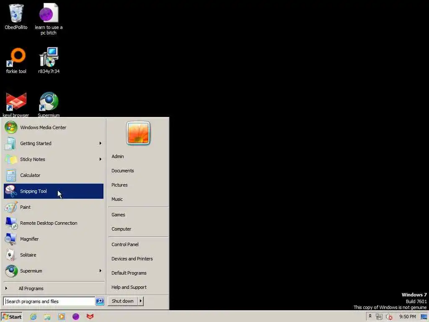Expand Sticky Notes jump list arrow

pos(101,159)
